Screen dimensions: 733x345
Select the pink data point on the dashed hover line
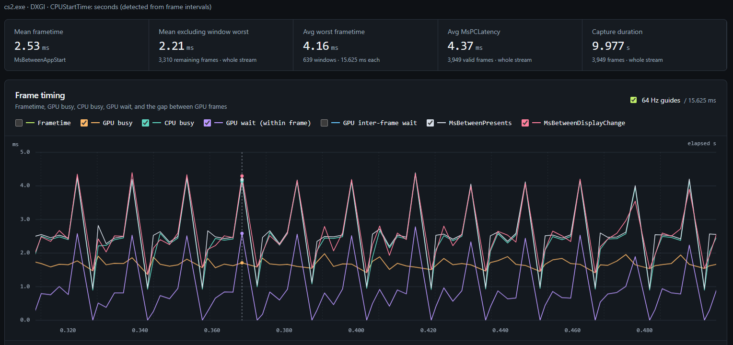point(242,176)
